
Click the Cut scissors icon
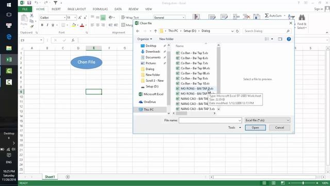point(31,16)
